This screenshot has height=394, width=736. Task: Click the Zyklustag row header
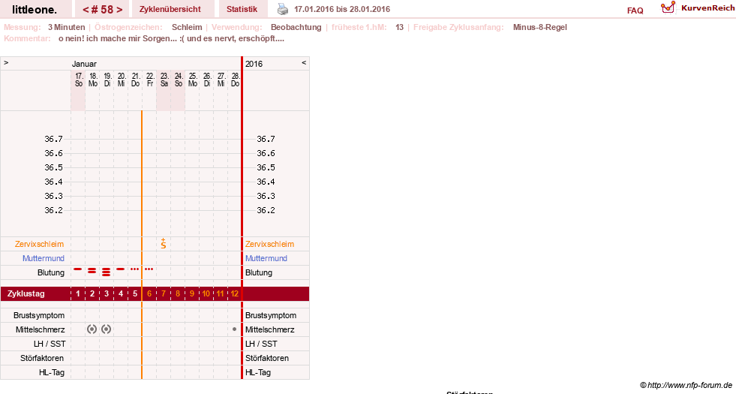tap(26, 293)
